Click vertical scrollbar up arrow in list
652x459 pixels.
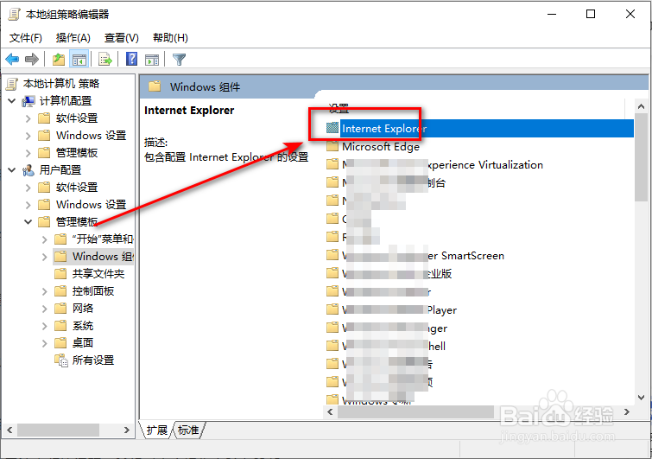[641, 106]
